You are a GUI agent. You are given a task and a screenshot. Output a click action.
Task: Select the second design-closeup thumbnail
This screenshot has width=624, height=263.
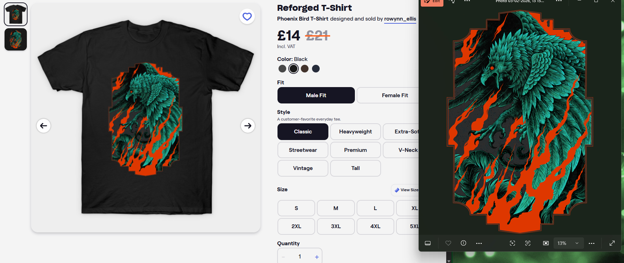pos(16,39)
